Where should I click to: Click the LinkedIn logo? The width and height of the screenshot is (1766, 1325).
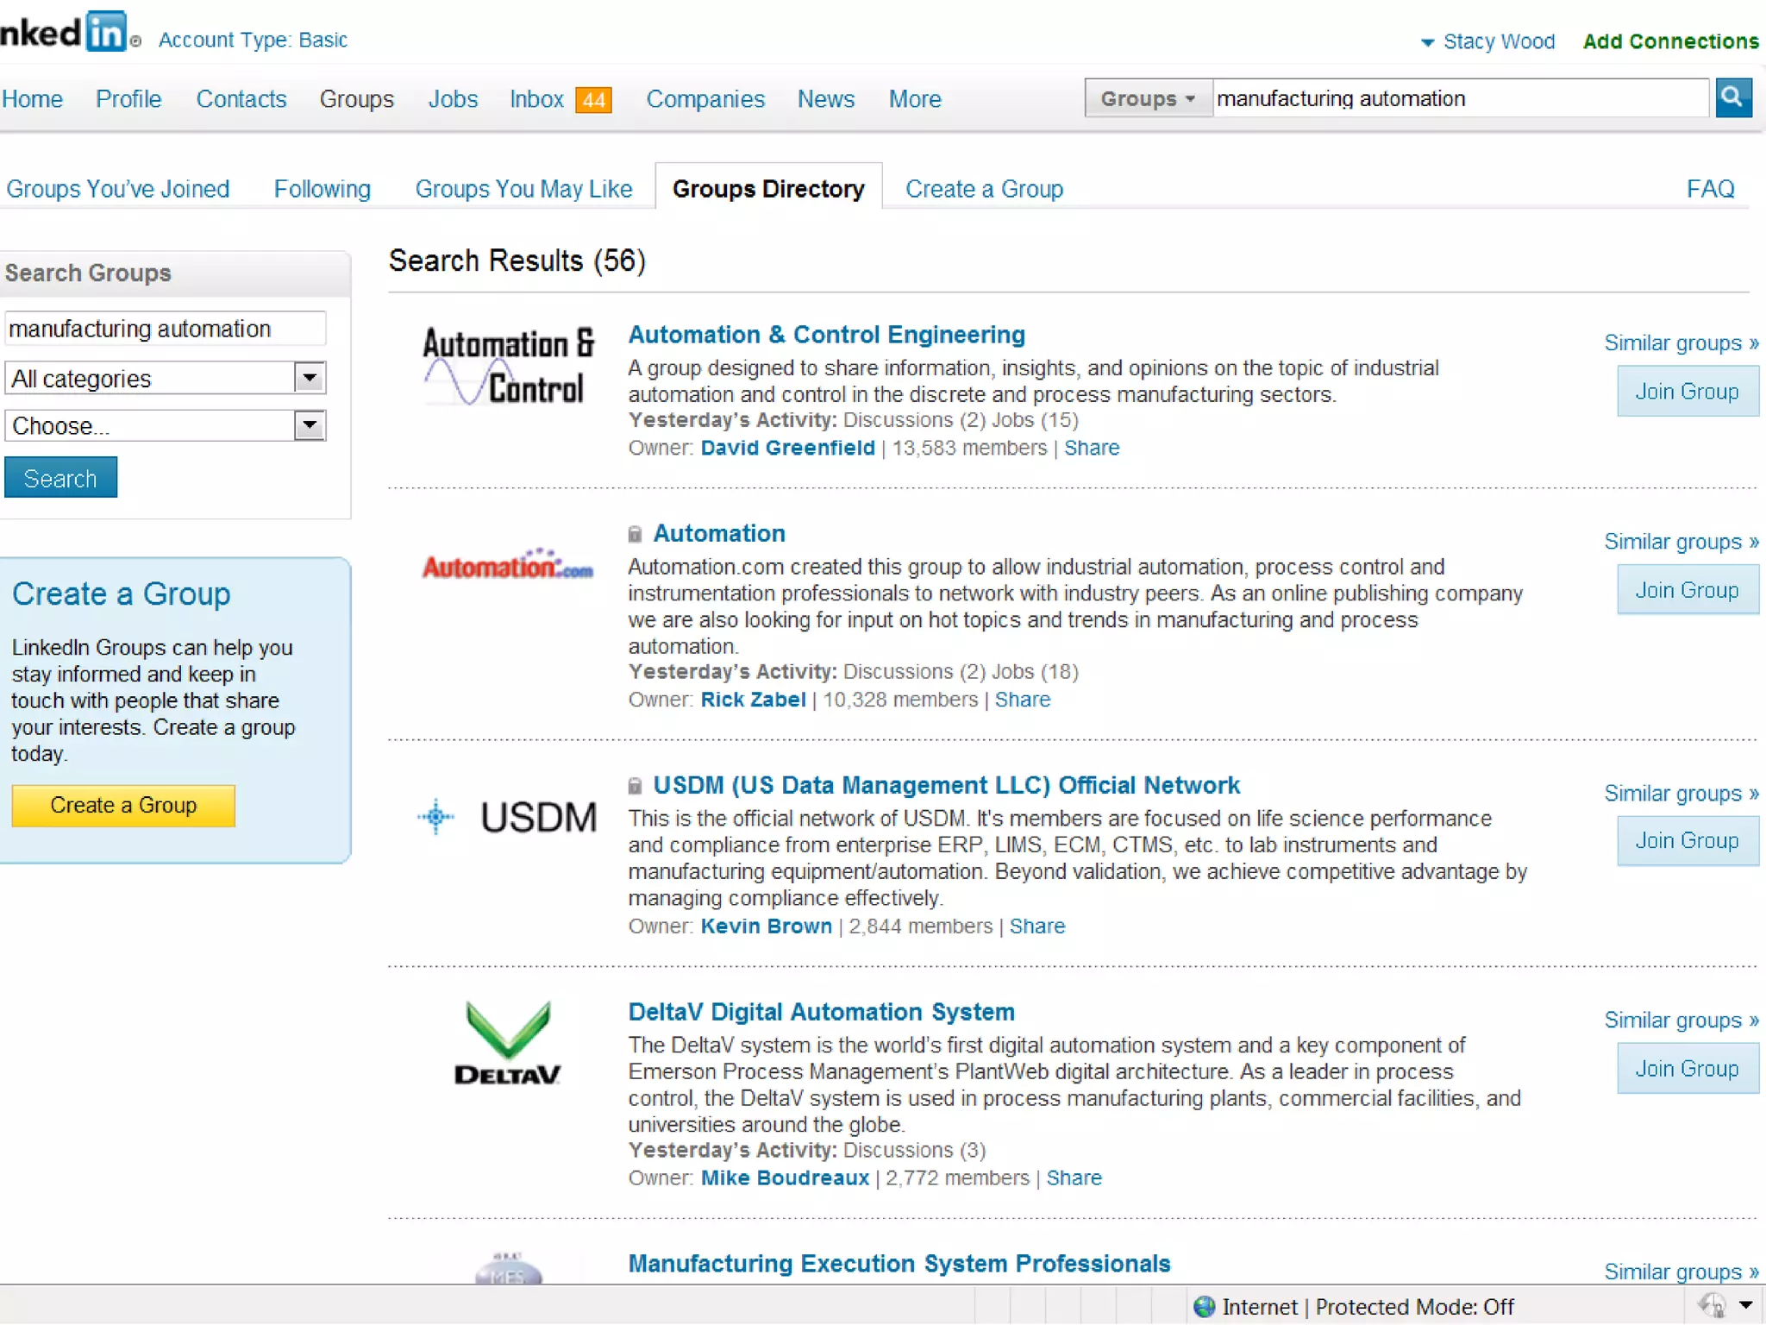click(64, 33)
